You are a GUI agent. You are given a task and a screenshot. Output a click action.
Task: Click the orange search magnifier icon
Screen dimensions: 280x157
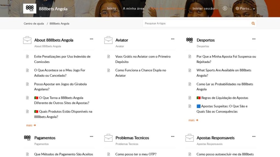[253, 23]
